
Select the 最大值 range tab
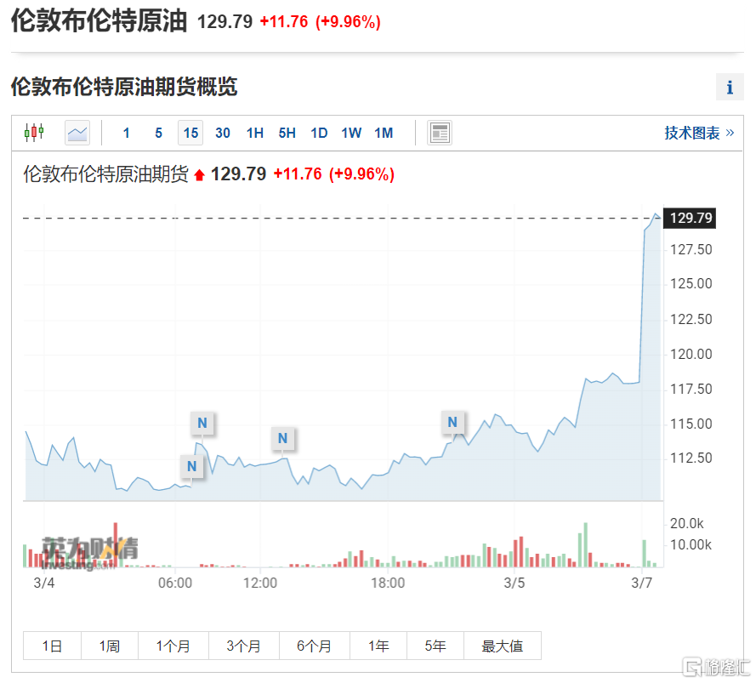click(x=502, y=646)
